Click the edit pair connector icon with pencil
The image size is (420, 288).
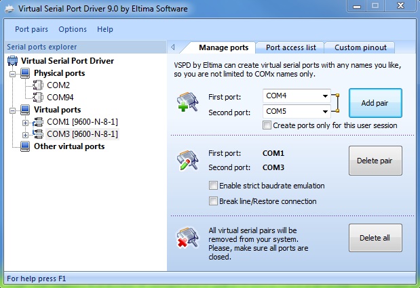coord(187,160)
